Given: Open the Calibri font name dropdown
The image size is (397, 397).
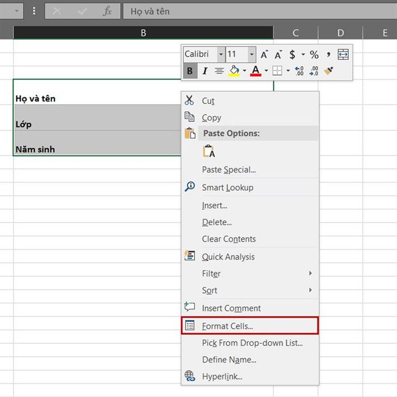Looking at the screenshot, I should pos(221,54).
